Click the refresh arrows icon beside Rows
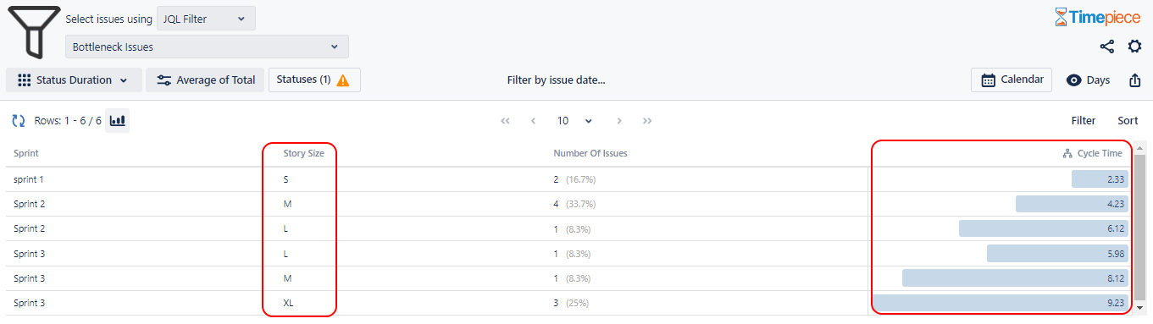Screen dimensions: 1153x324 [18, 121]
